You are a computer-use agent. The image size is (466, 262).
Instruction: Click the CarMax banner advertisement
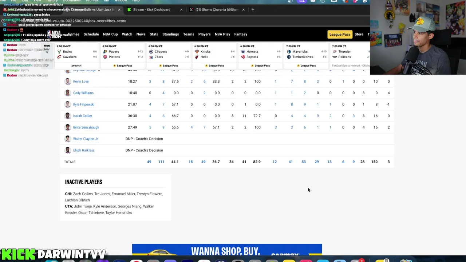point(227,250)
